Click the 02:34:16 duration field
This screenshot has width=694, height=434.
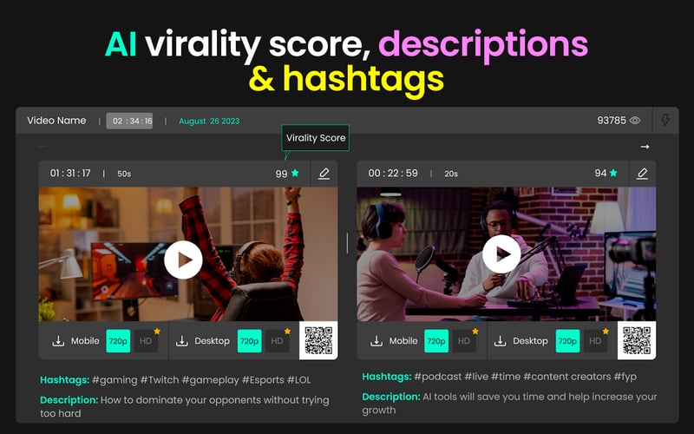[129, 121]
